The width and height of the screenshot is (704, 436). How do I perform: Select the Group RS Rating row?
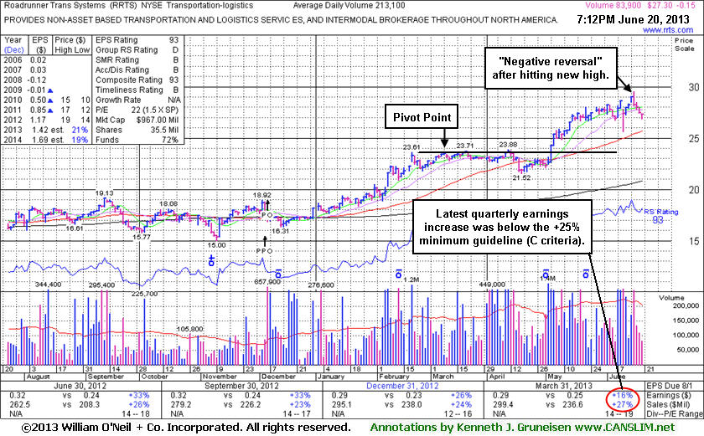137,49
